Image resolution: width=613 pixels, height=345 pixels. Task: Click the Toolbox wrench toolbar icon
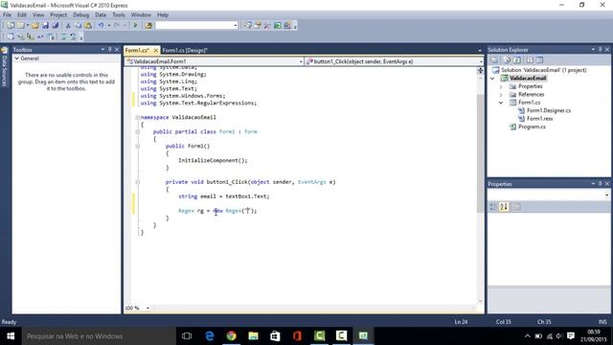(267, 26)
